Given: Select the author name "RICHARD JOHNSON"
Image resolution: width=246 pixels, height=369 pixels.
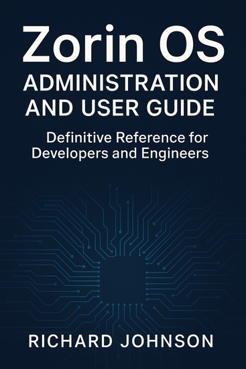Looking at the screenshot, I should [121, 341].
